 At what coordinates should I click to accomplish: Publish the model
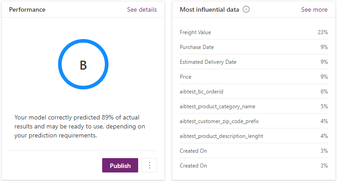(120, 165)
